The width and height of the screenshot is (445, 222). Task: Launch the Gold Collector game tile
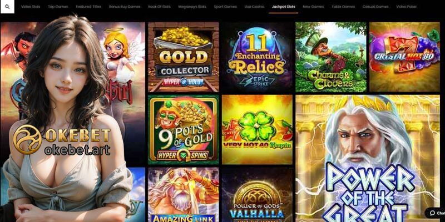pos(184,57)
